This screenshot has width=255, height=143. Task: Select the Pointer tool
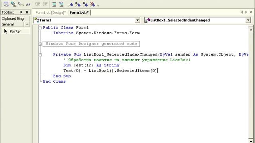(x=15, y=31)
